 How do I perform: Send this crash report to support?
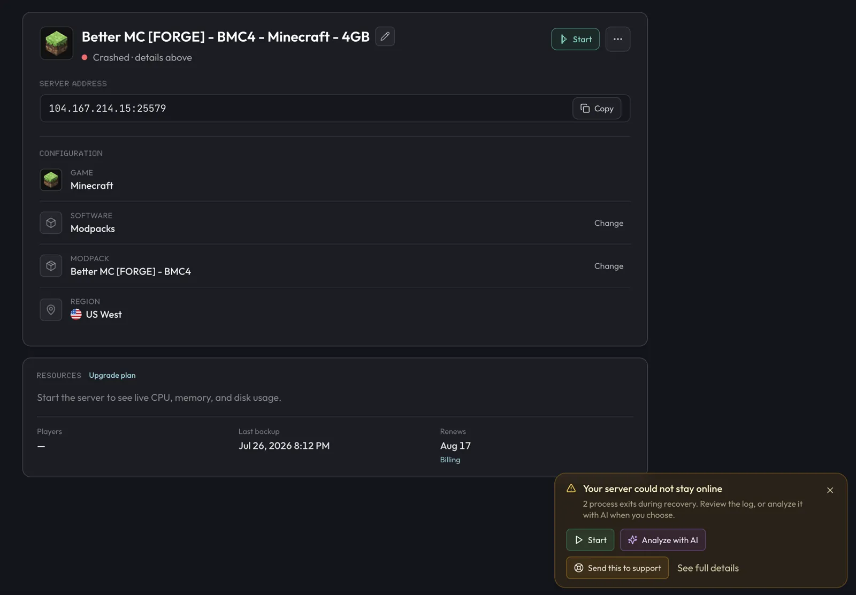coord(617,568)
